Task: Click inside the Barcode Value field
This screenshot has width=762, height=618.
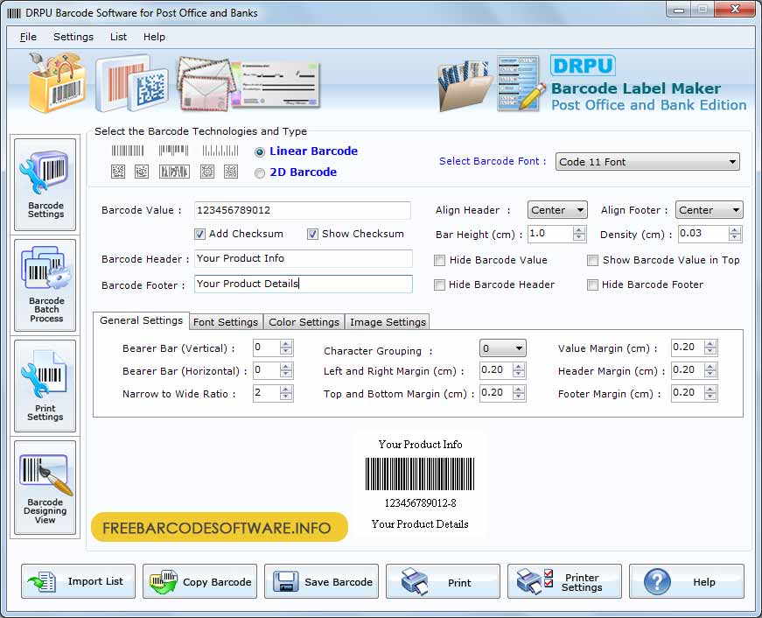Action: tap(303, 211)
